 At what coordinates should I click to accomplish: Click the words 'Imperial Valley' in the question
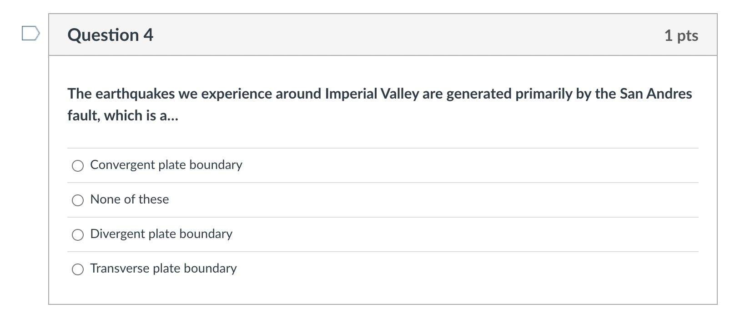click(372, 94)
